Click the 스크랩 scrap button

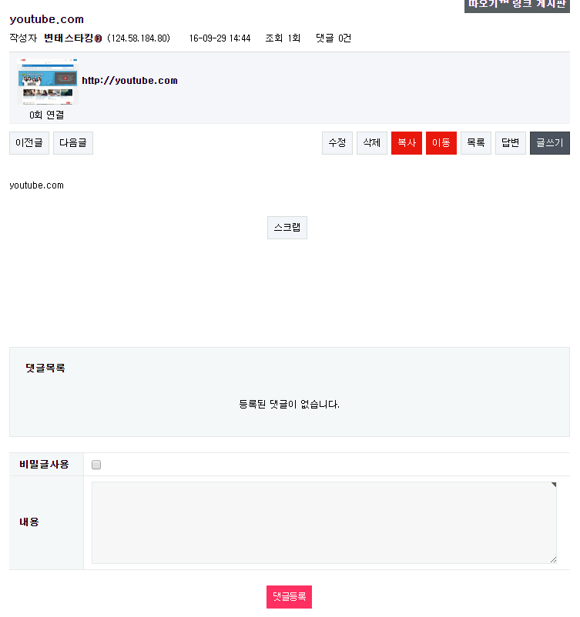point(287,228)
